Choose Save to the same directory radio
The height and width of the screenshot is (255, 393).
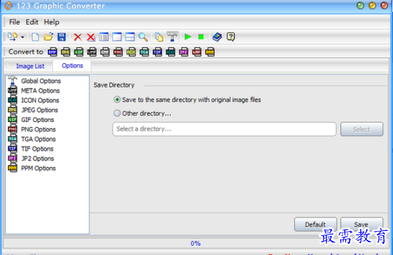coord(117,100)
